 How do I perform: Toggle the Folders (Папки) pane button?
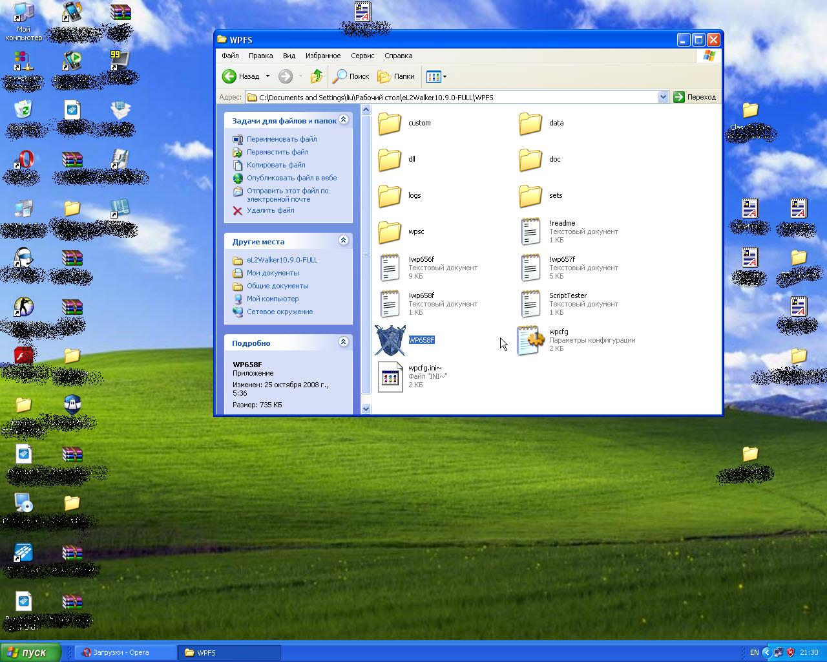tap(396, 76)
